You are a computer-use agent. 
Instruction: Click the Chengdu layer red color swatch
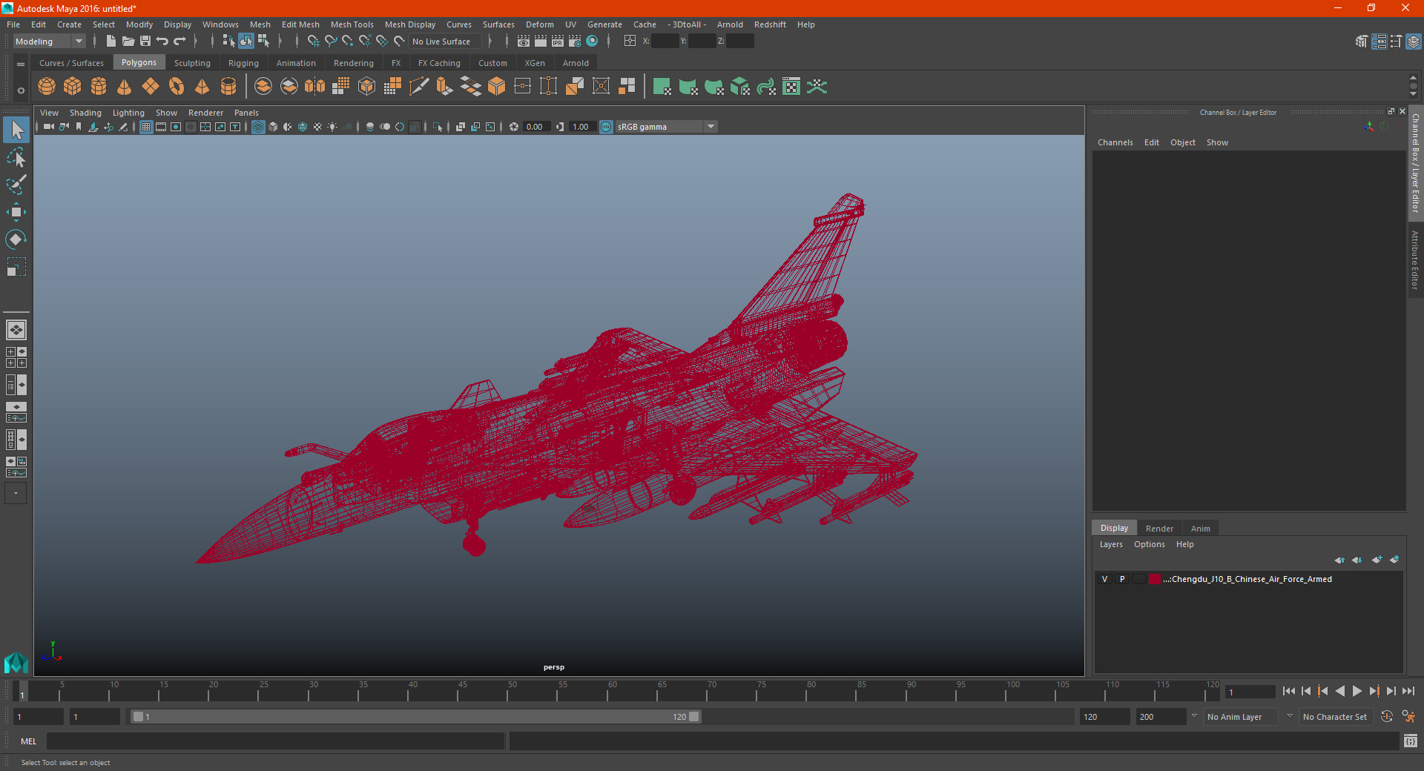[1155, 579]
